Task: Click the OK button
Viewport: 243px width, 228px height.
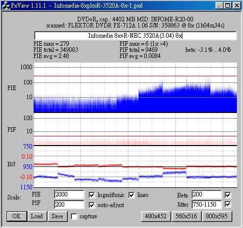Action: click(17, 216)
